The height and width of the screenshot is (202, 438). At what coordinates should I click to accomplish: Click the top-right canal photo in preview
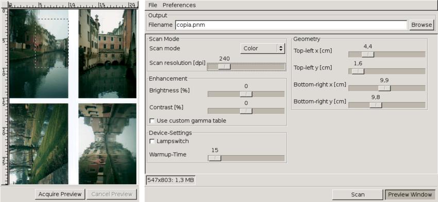pos(108,54)
